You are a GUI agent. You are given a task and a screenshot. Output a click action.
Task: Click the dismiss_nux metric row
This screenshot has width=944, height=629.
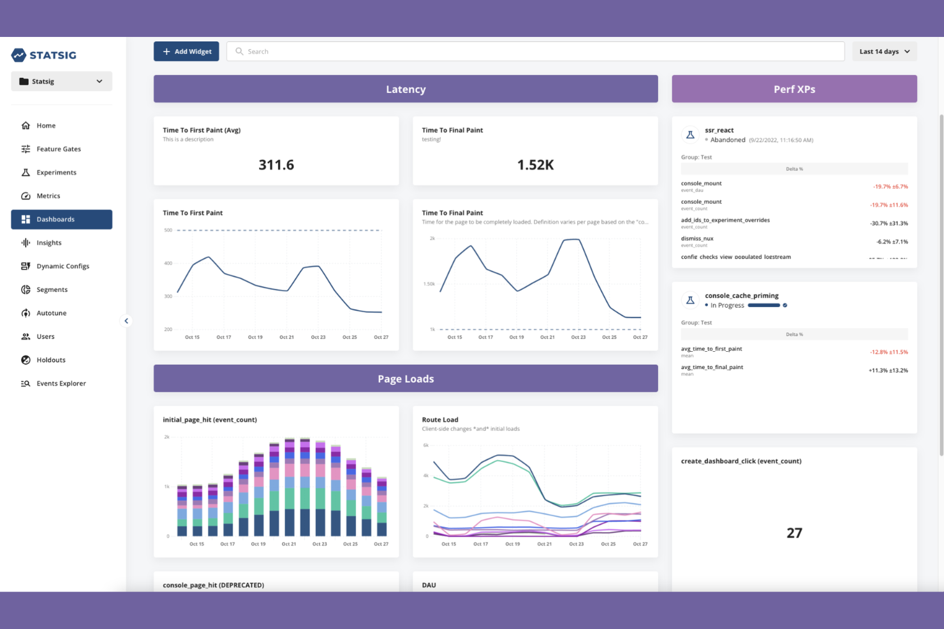click(794, 242)
